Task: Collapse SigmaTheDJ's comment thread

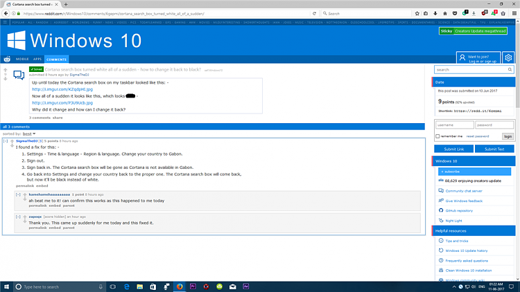Action: [x=6, y=141]
